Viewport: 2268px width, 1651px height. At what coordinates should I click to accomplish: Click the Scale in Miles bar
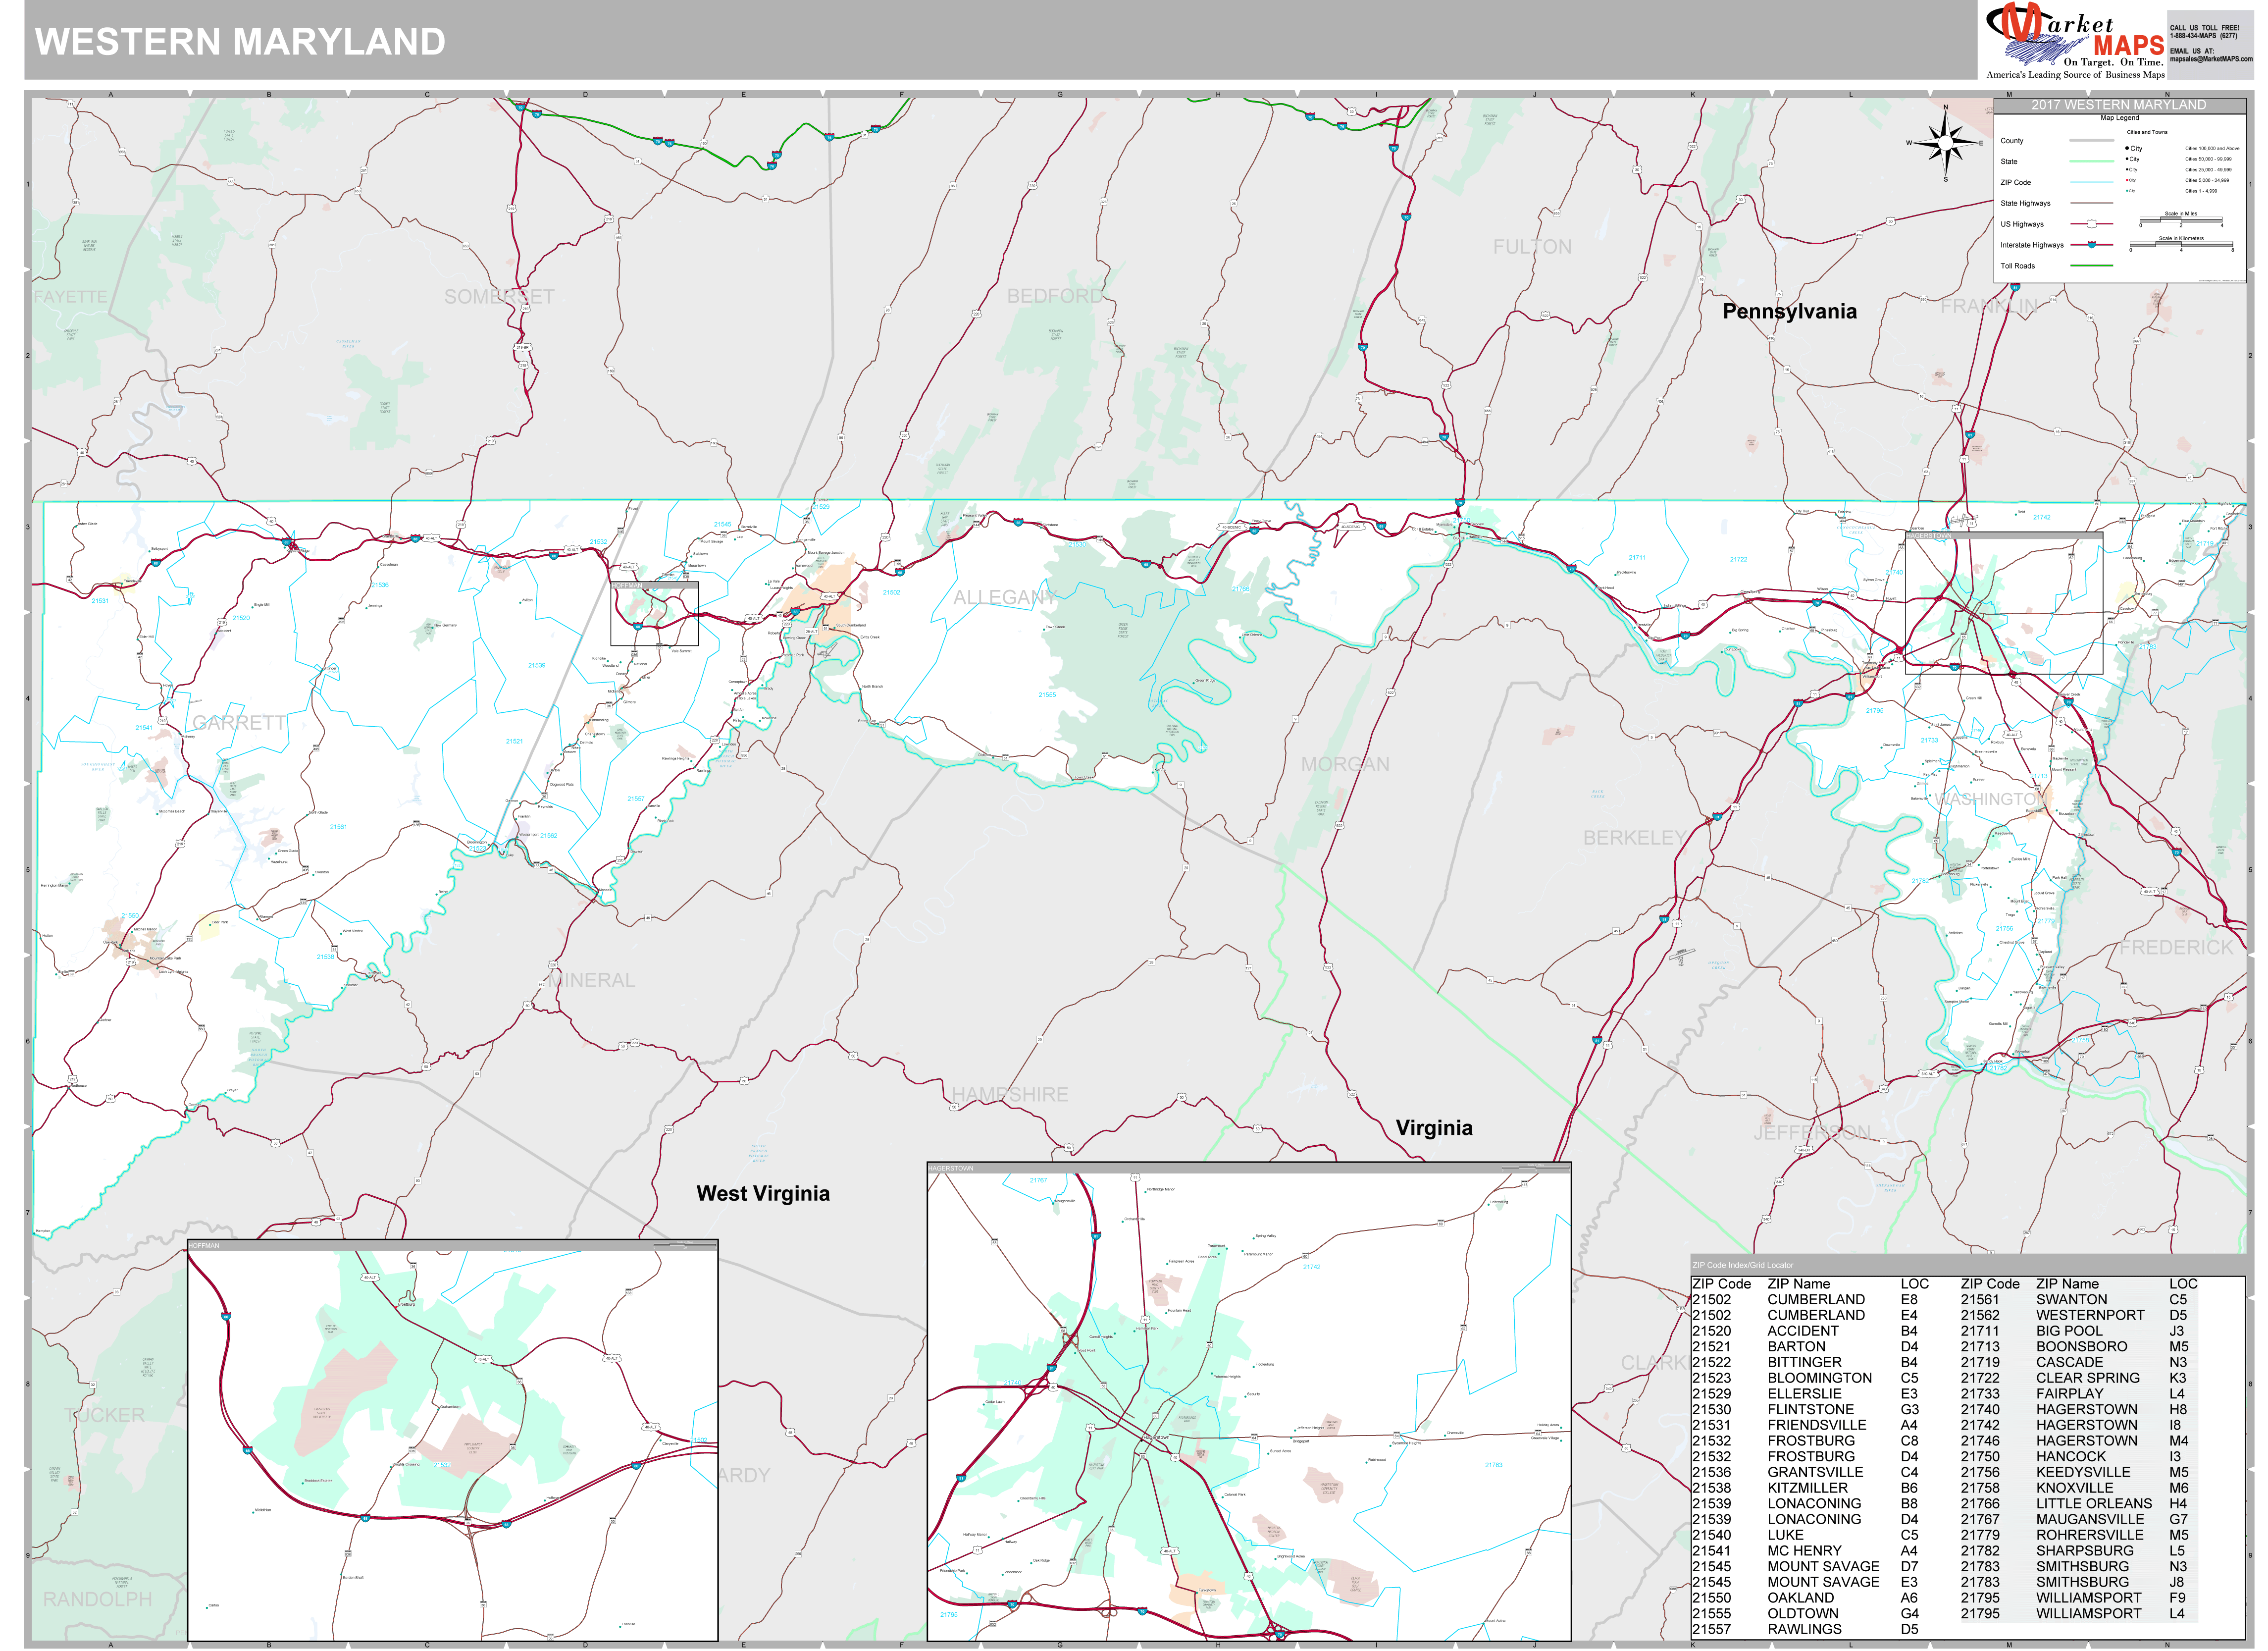[x=2180, y=221]
